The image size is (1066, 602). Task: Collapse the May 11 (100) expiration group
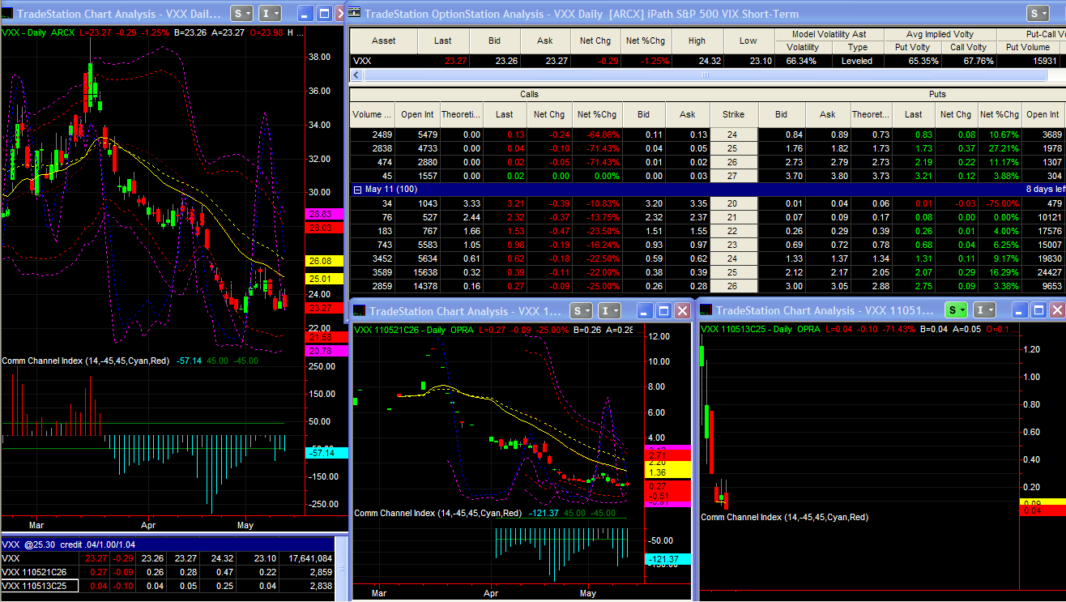point(357,190)
